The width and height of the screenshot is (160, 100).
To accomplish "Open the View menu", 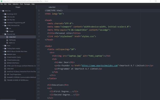I will pyautogui.click(x=10, y=4).
